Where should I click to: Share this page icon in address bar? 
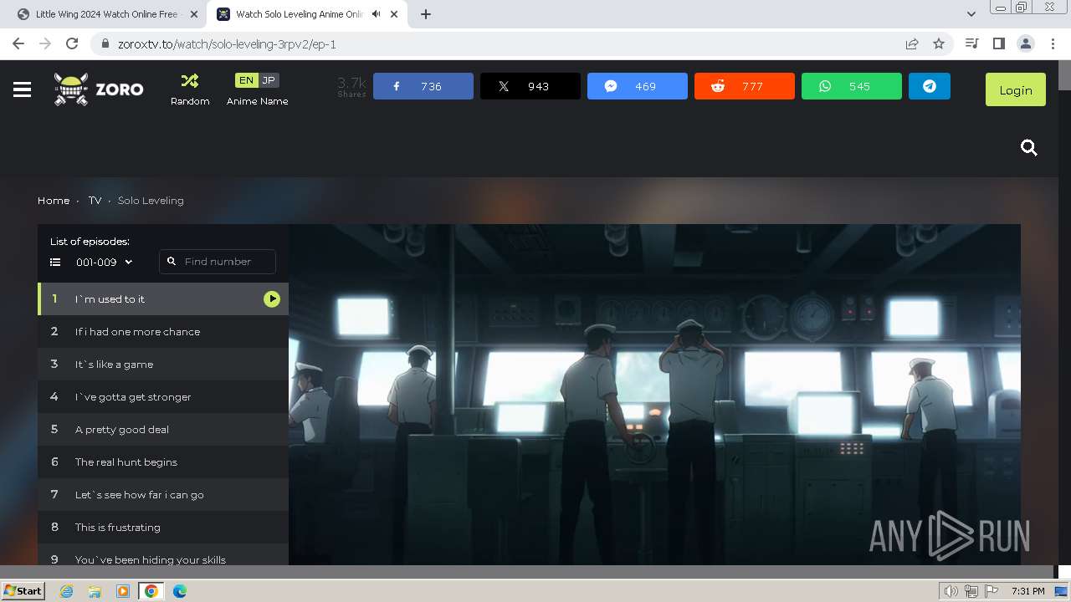[x=912, y=43]
